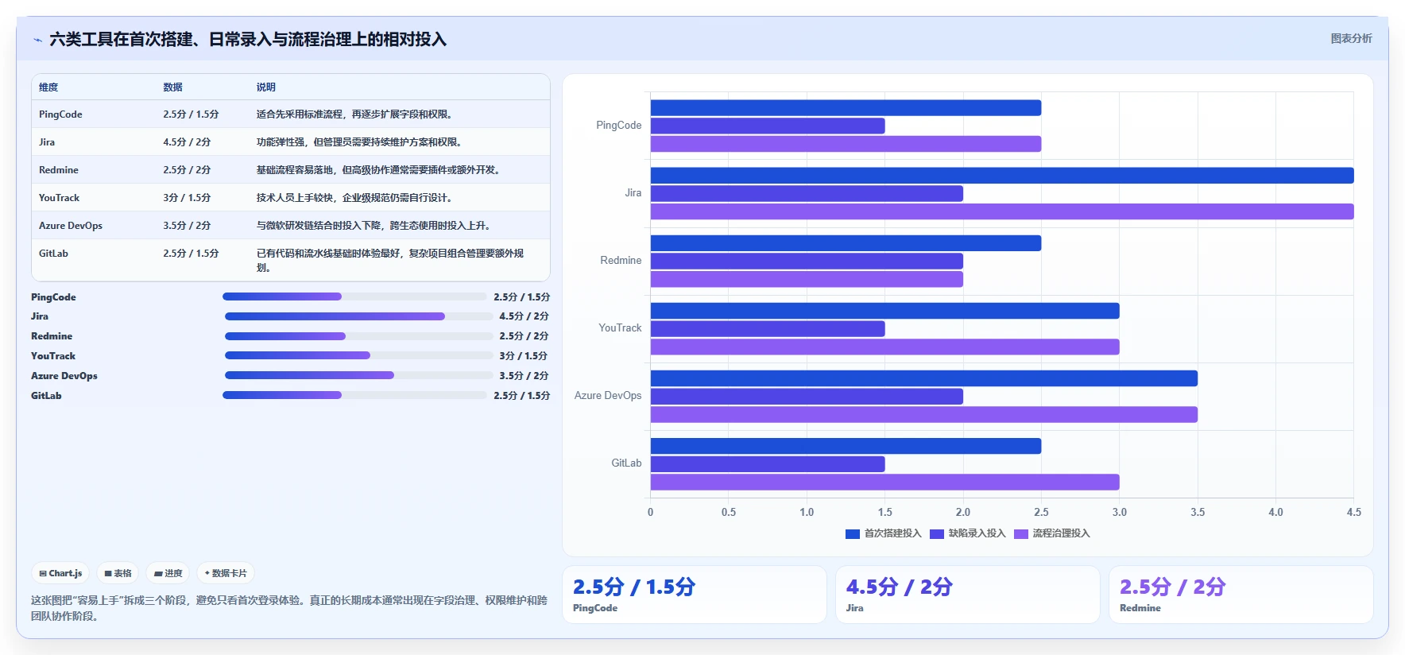Image resolution: width=1405 pixels, height=655 pixels.
Task: Select the 进度 tag chip
Action: click(x=168, y=573)
